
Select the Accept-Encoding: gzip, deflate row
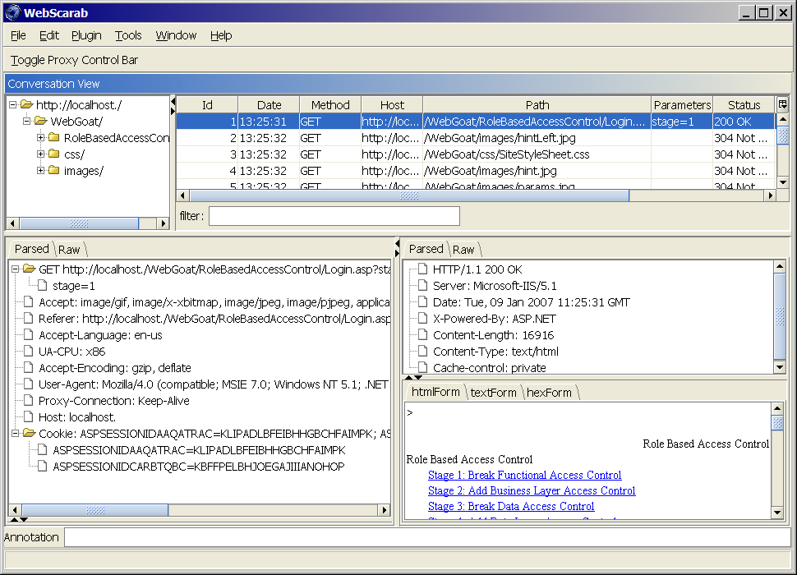coord(115,368)
